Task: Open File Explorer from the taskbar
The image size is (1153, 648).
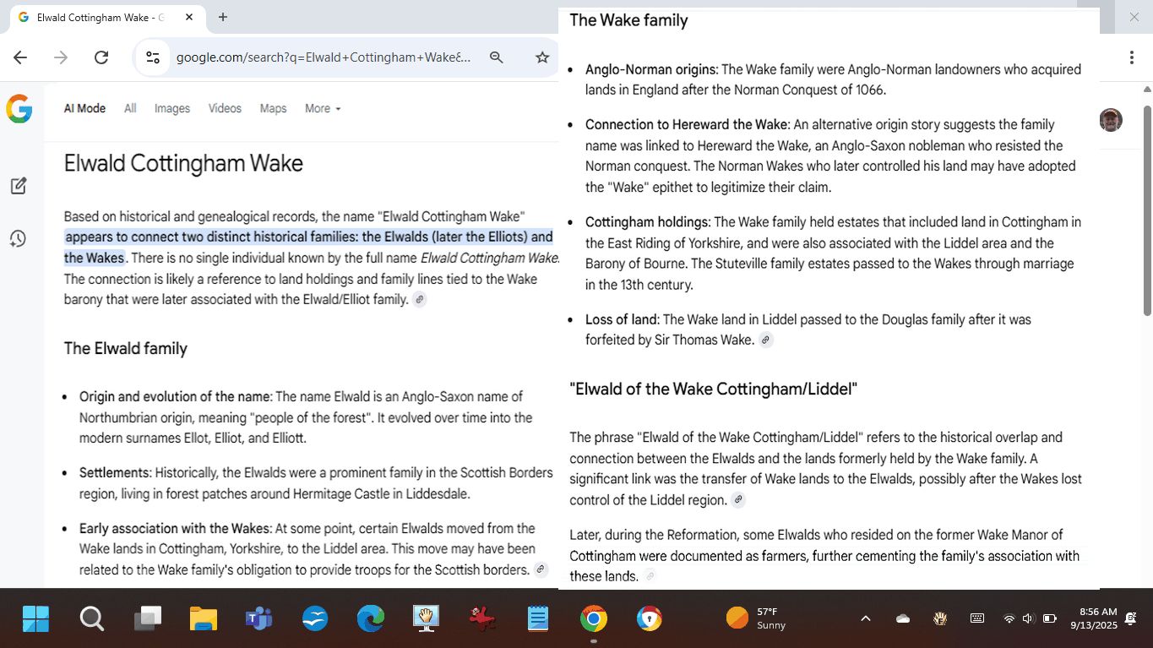Action: 204,618
